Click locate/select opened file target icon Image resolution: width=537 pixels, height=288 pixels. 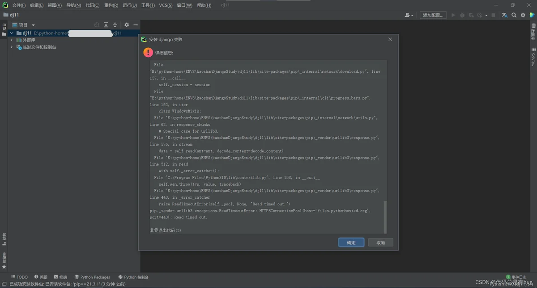(x=97, y=25)
